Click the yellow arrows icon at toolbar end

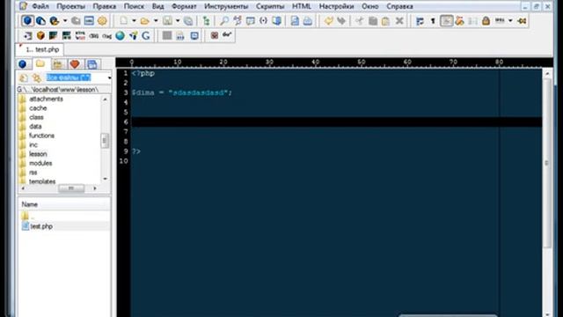click(522, 21)
